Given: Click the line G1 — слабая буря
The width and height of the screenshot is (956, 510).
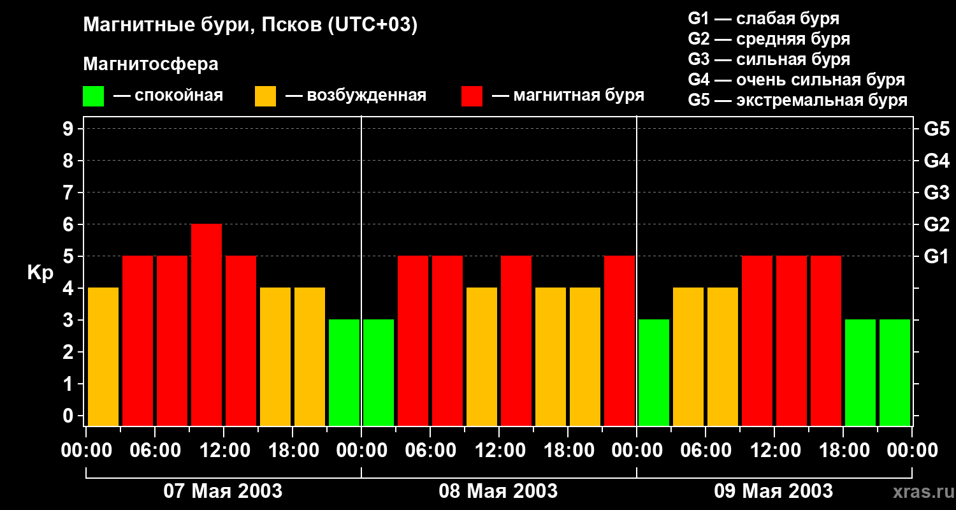Looking at the screenshot, I should click(x=764, y=18).
